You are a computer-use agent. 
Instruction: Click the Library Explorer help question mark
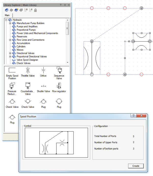pyautogui.click(x=61, y=5)
